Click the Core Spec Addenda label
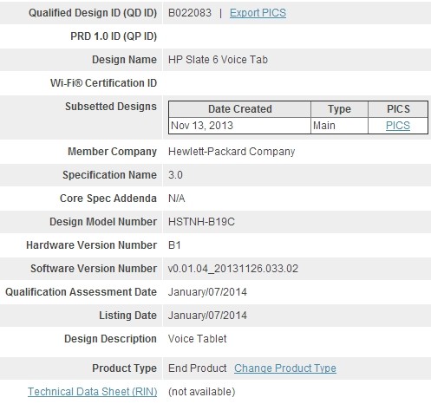431x404 pixels. coord(108,199)
